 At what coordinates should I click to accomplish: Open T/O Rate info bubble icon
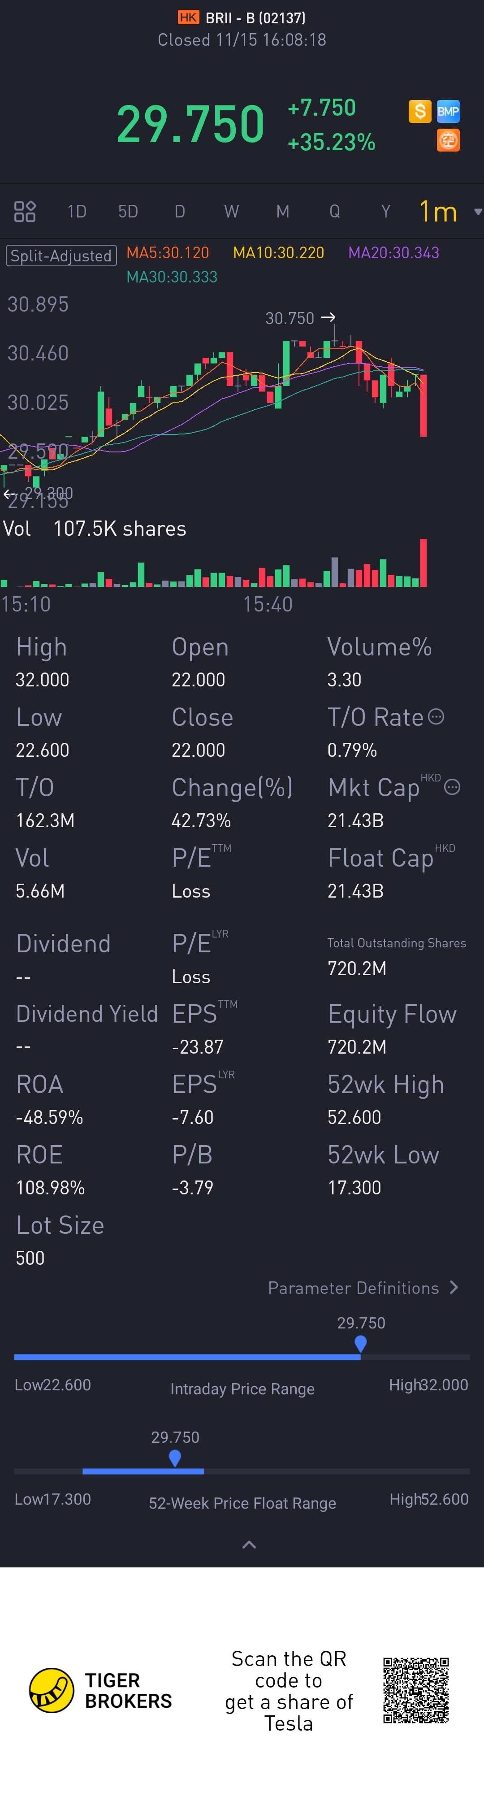436,717
